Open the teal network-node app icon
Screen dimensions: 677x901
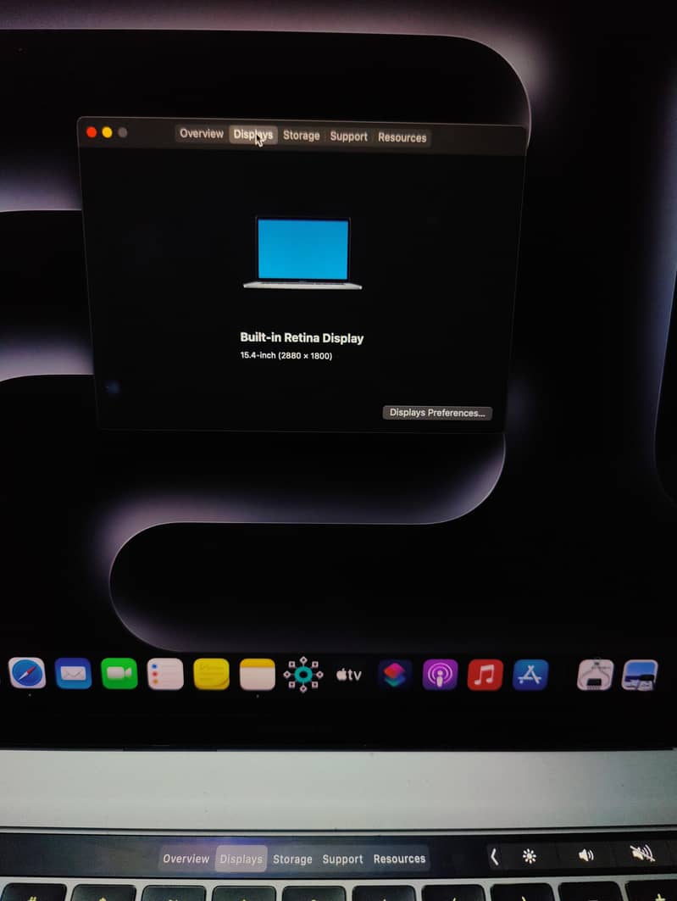tap(303, 675)
